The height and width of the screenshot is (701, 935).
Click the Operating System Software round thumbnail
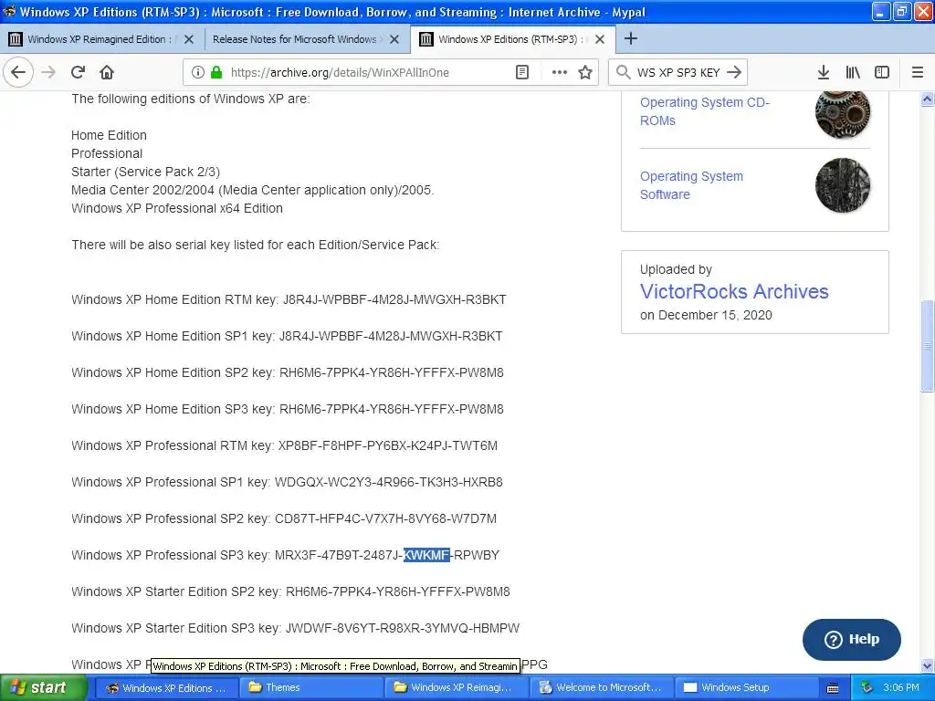coord(843,185)
